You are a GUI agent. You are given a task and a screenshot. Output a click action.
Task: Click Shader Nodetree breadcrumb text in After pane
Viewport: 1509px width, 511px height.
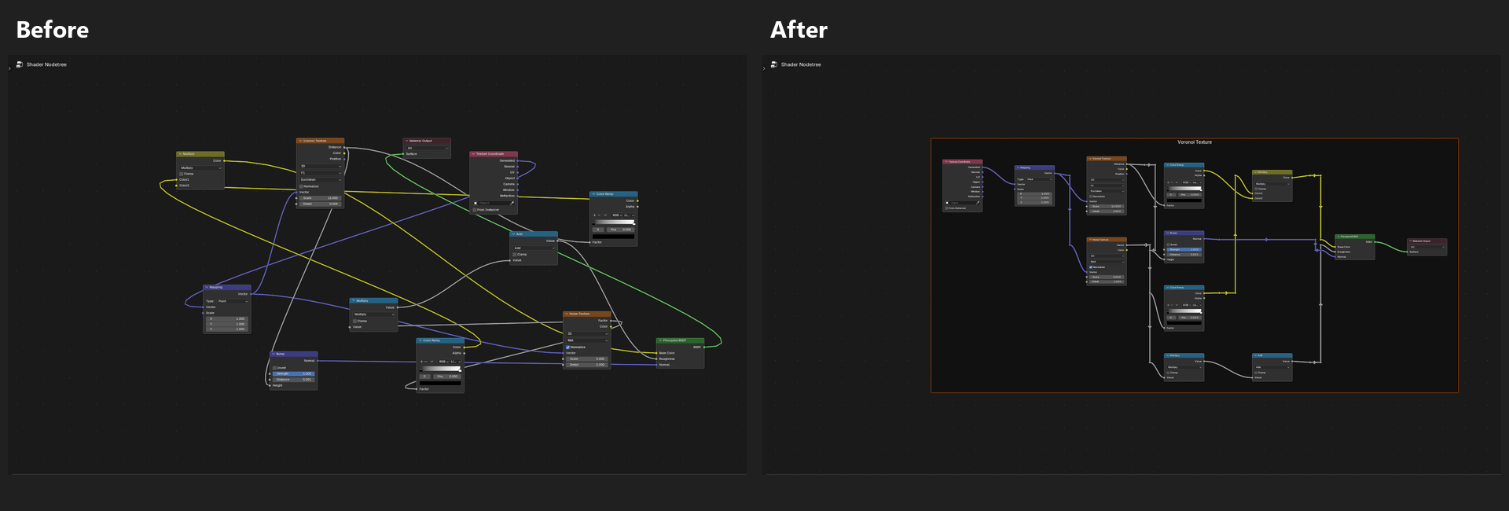801,64
